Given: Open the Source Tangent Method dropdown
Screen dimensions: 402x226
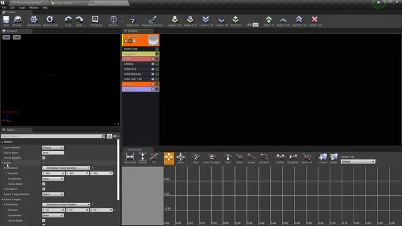Looking at the screenshot, I should 53,194.
